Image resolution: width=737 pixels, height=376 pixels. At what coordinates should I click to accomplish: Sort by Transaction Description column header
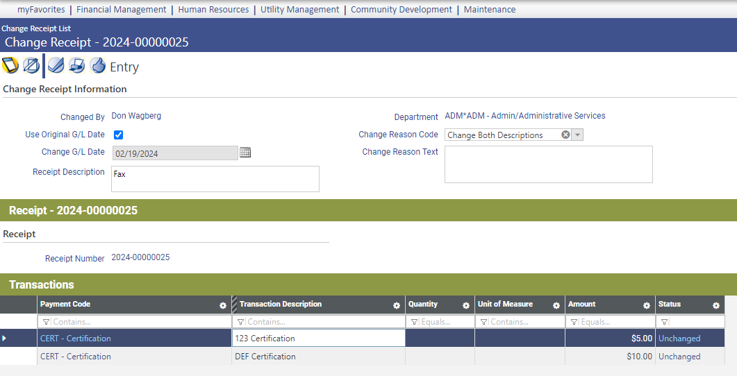(281, 304)
